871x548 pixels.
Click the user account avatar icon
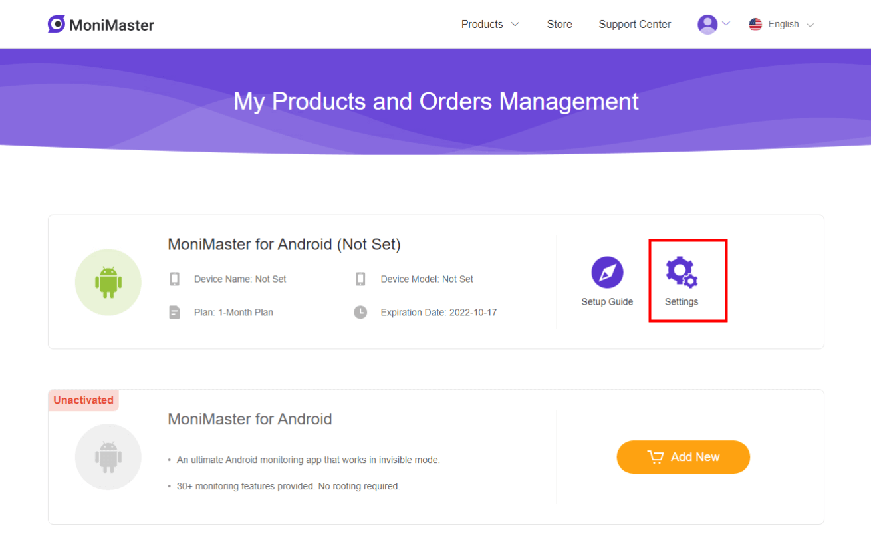click(x=707, y=25)
